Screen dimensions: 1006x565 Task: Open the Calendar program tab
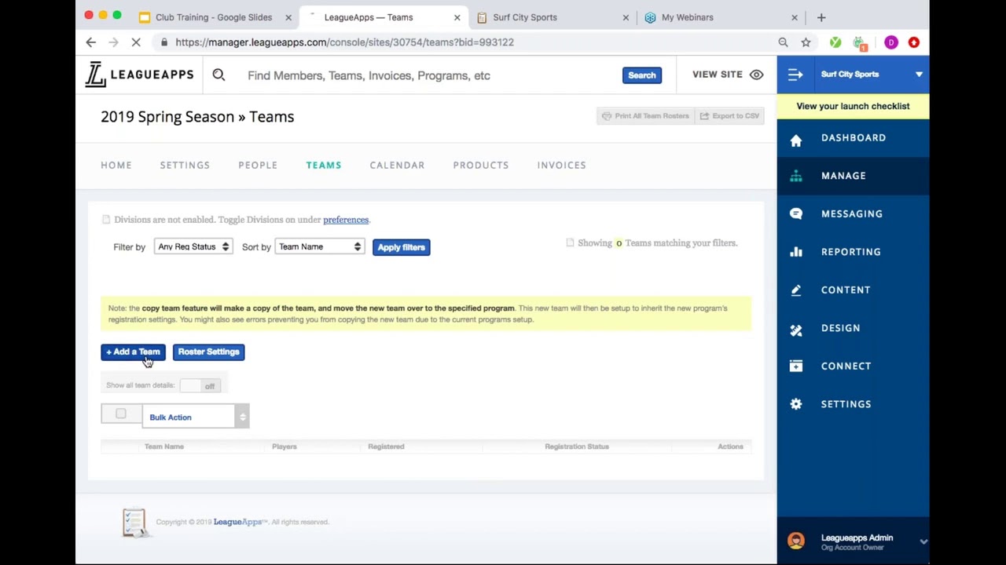397,165
